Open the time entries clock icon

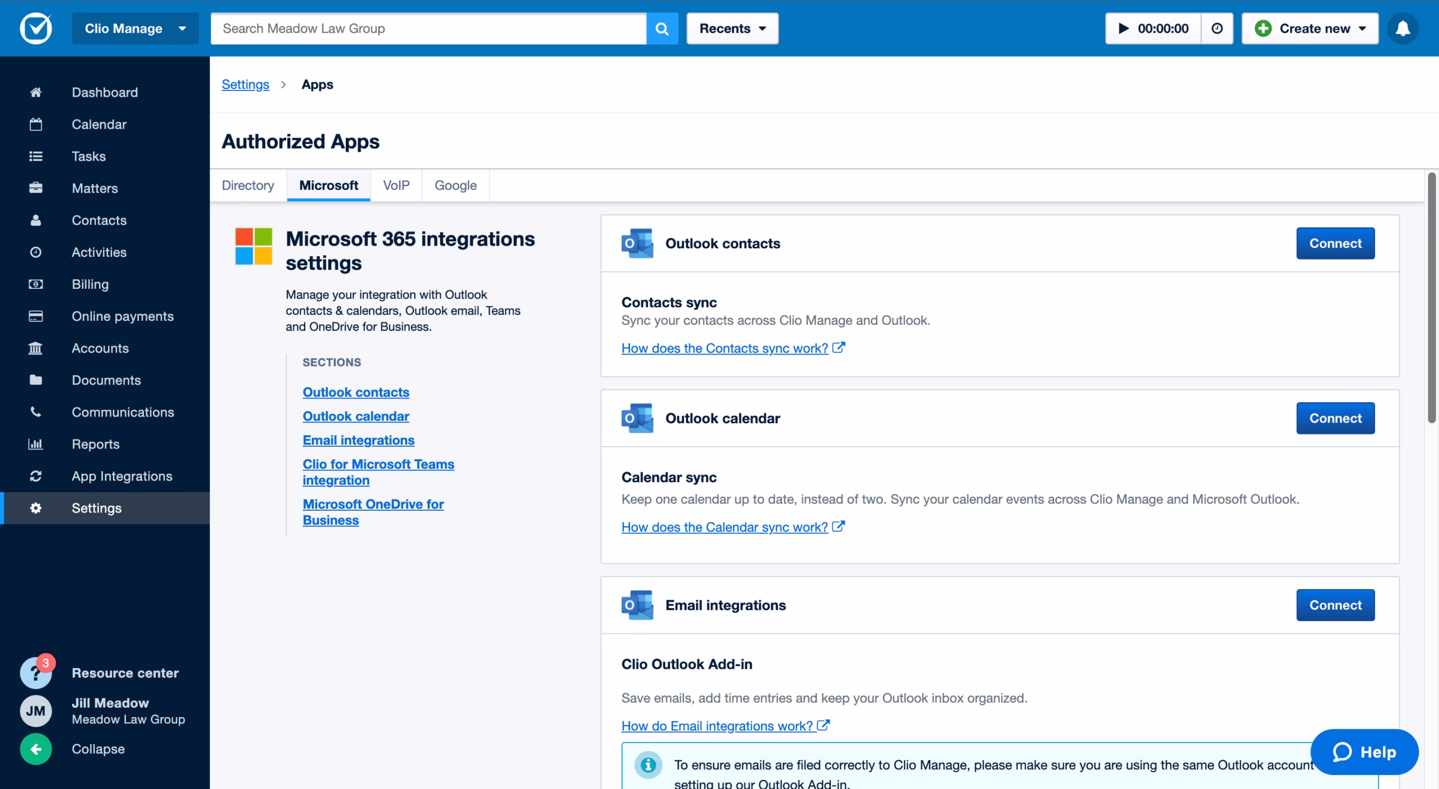(1217, 29)
